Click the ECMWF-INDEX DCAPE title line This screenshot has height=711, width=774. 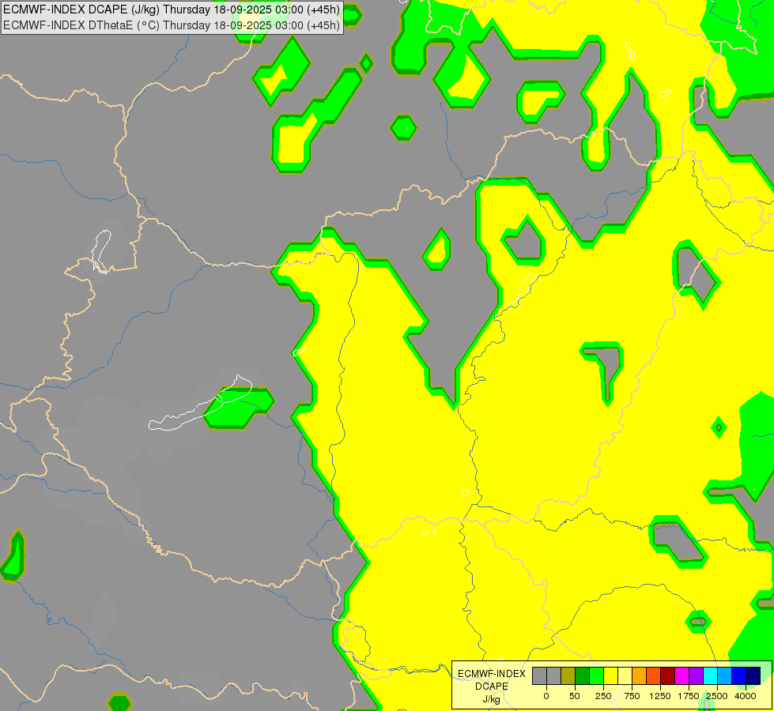click(x=172, y=9)
